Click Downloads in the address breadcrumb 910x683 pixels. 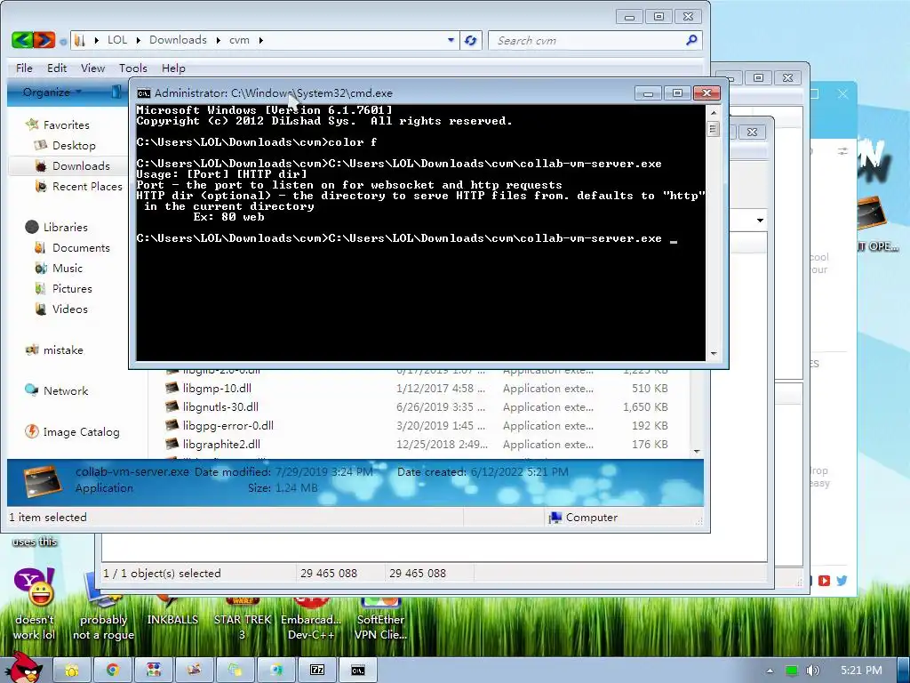178,40
